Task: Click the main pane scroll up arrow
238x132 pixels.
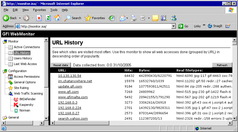Action: (x=235, y=40)
